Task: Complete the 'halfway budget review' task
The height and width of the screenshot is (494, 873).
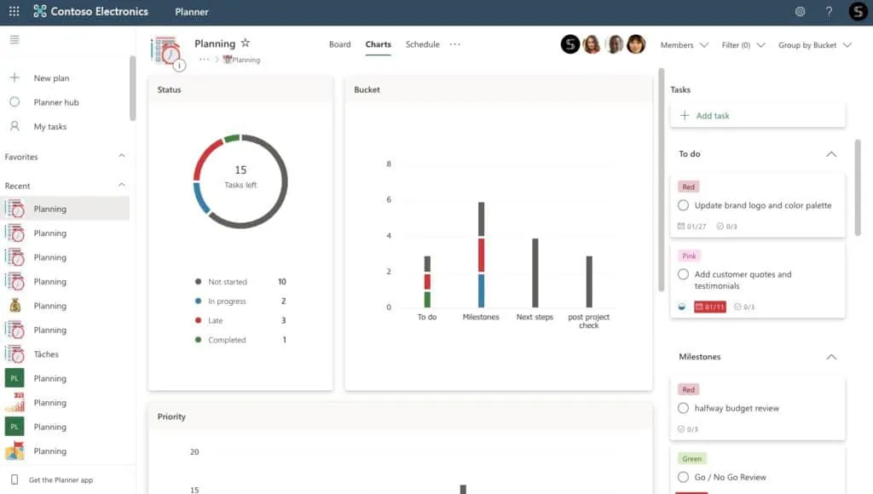Action: pos(683,408)
